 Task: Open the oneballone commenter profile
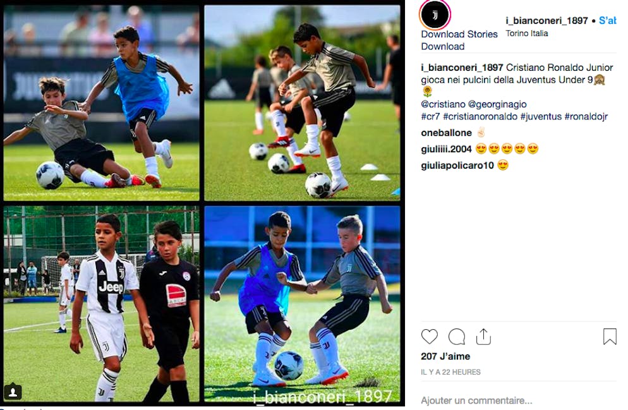[446, 133]
